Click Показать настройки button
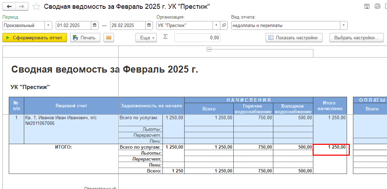387x189 pixels. click(x=294, y=38)
